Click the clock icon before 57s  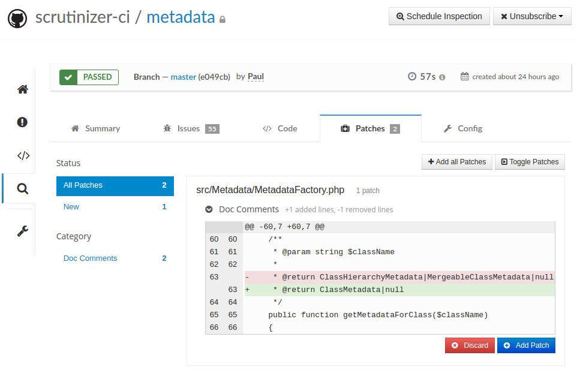click(412, 77)
